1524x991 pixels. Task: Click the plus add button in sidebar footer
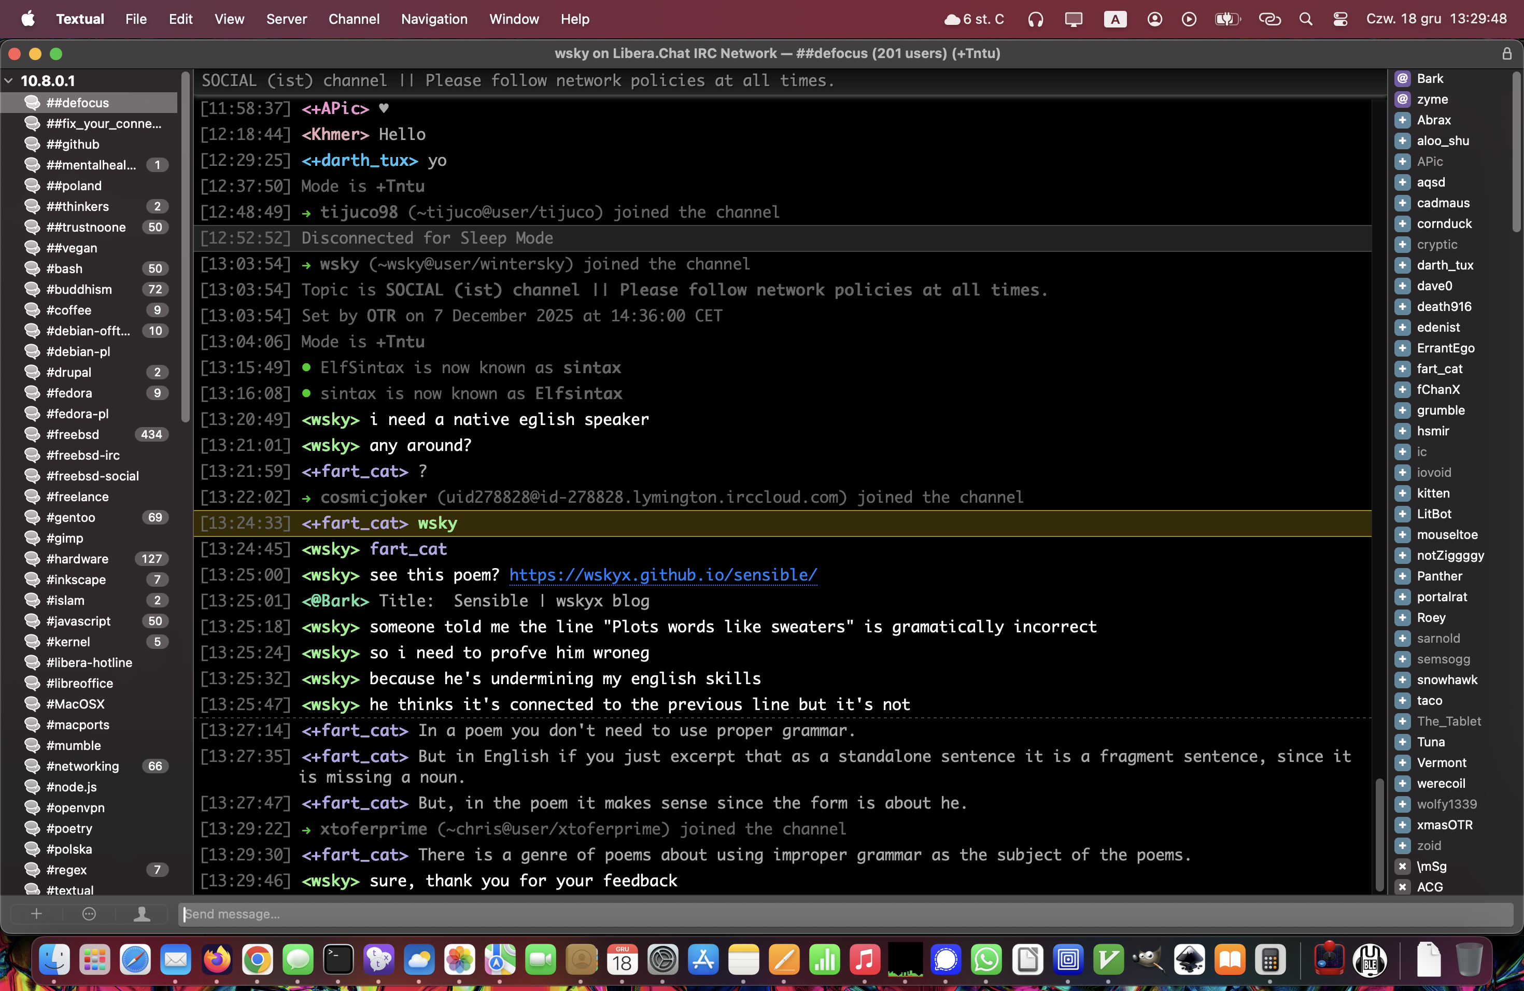pos(36,914)
